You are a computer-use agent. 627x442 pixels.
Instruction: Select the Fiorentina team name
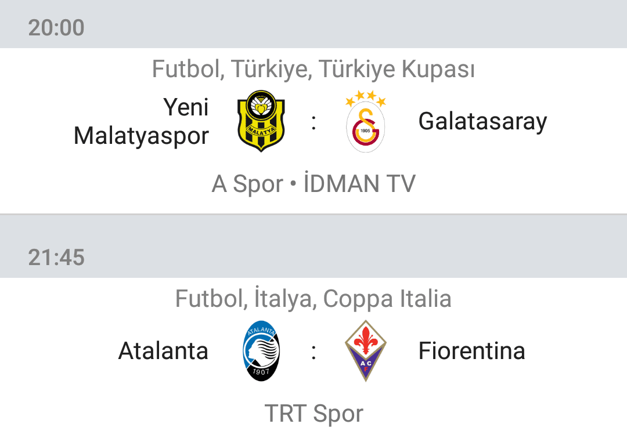click(x=472, y=351)
